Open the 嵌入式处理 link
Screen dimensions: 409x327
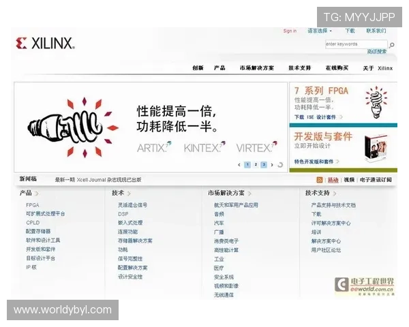coord(130,223)
